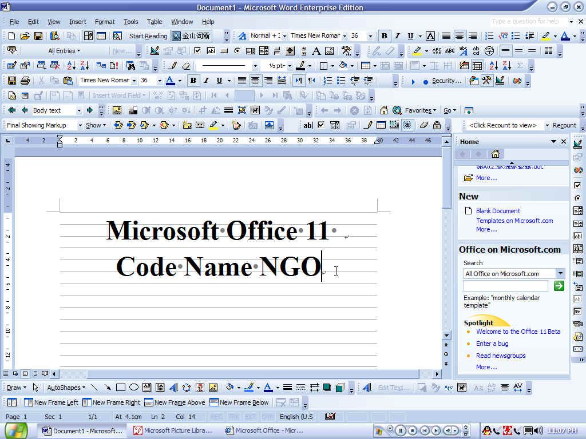This screenshot has width=586, height=439.
Task: Select the Oval tool in Drawing toolbar
Action: pos(133,388)
